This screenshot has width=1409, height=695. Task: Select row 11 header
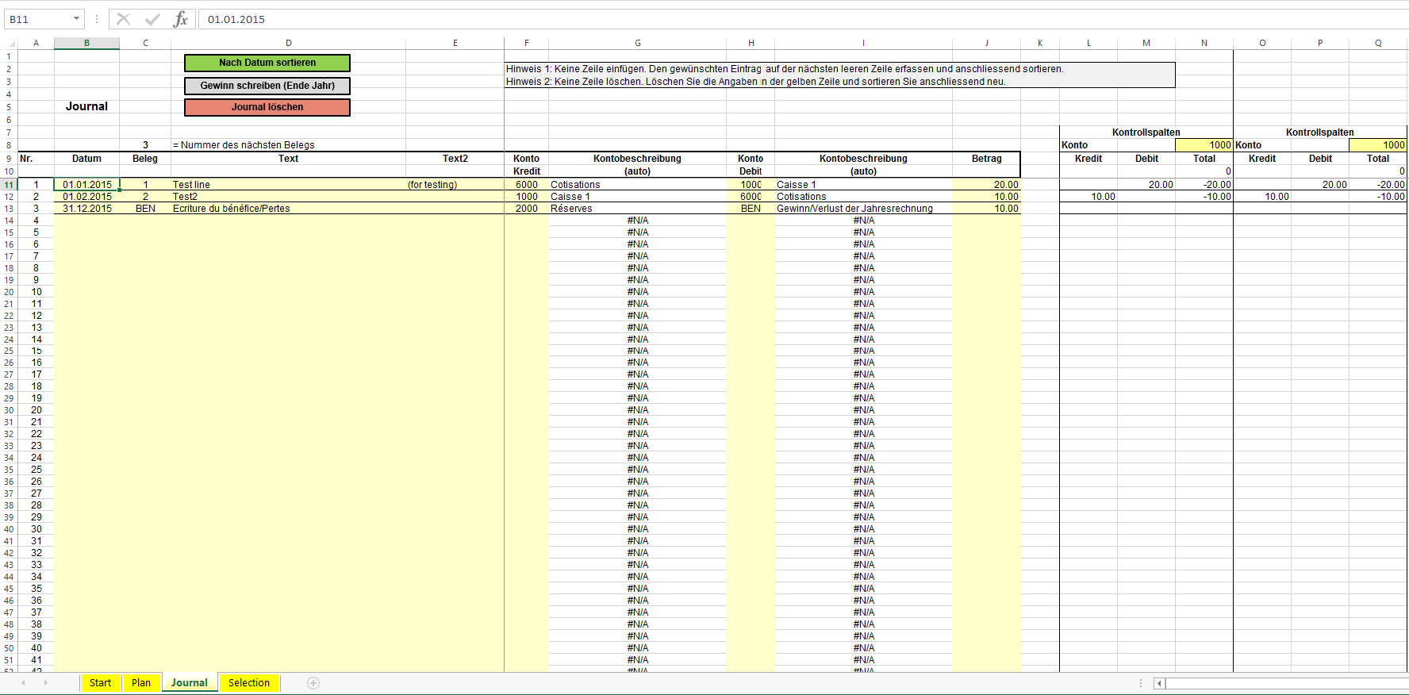(x=9, y=185)
